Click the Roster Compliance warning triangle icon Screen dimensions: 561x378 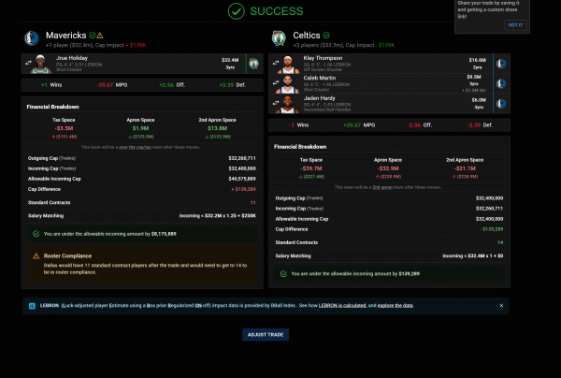pos(36,256)
